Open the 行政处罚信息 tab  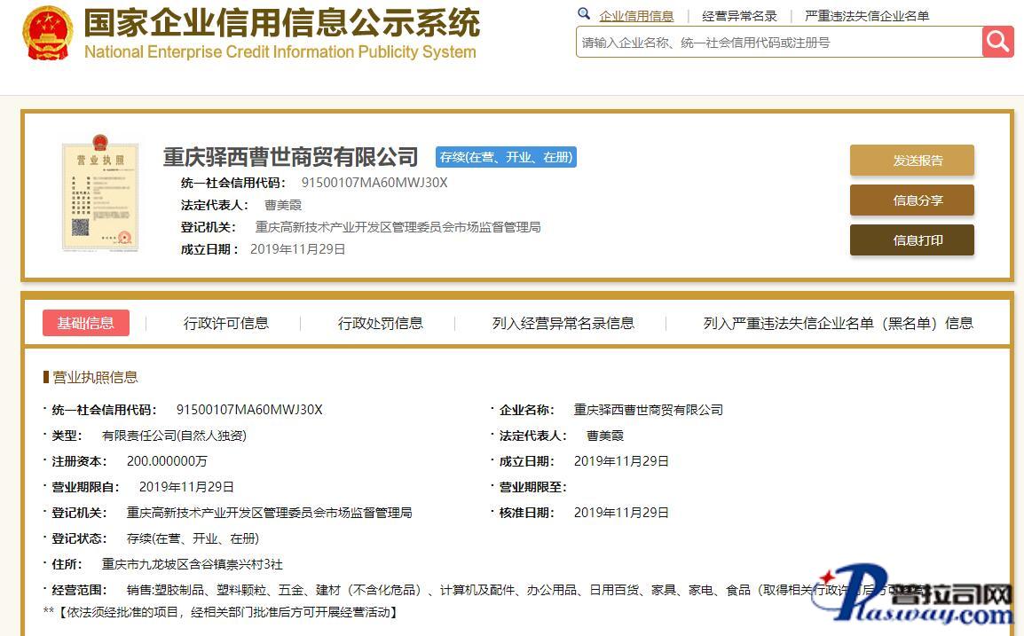coord(381,323)
